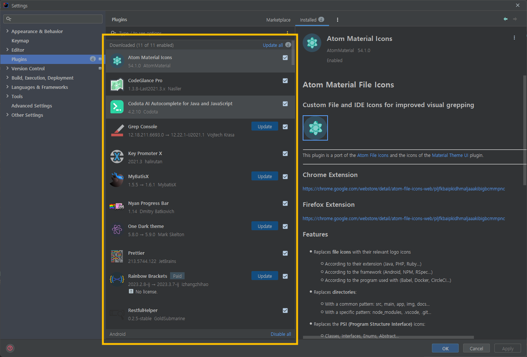Click the Grep Console plugin icon

point(117,131)
